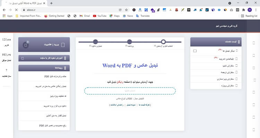Go back with the browser back arrow

coord(4,10)
